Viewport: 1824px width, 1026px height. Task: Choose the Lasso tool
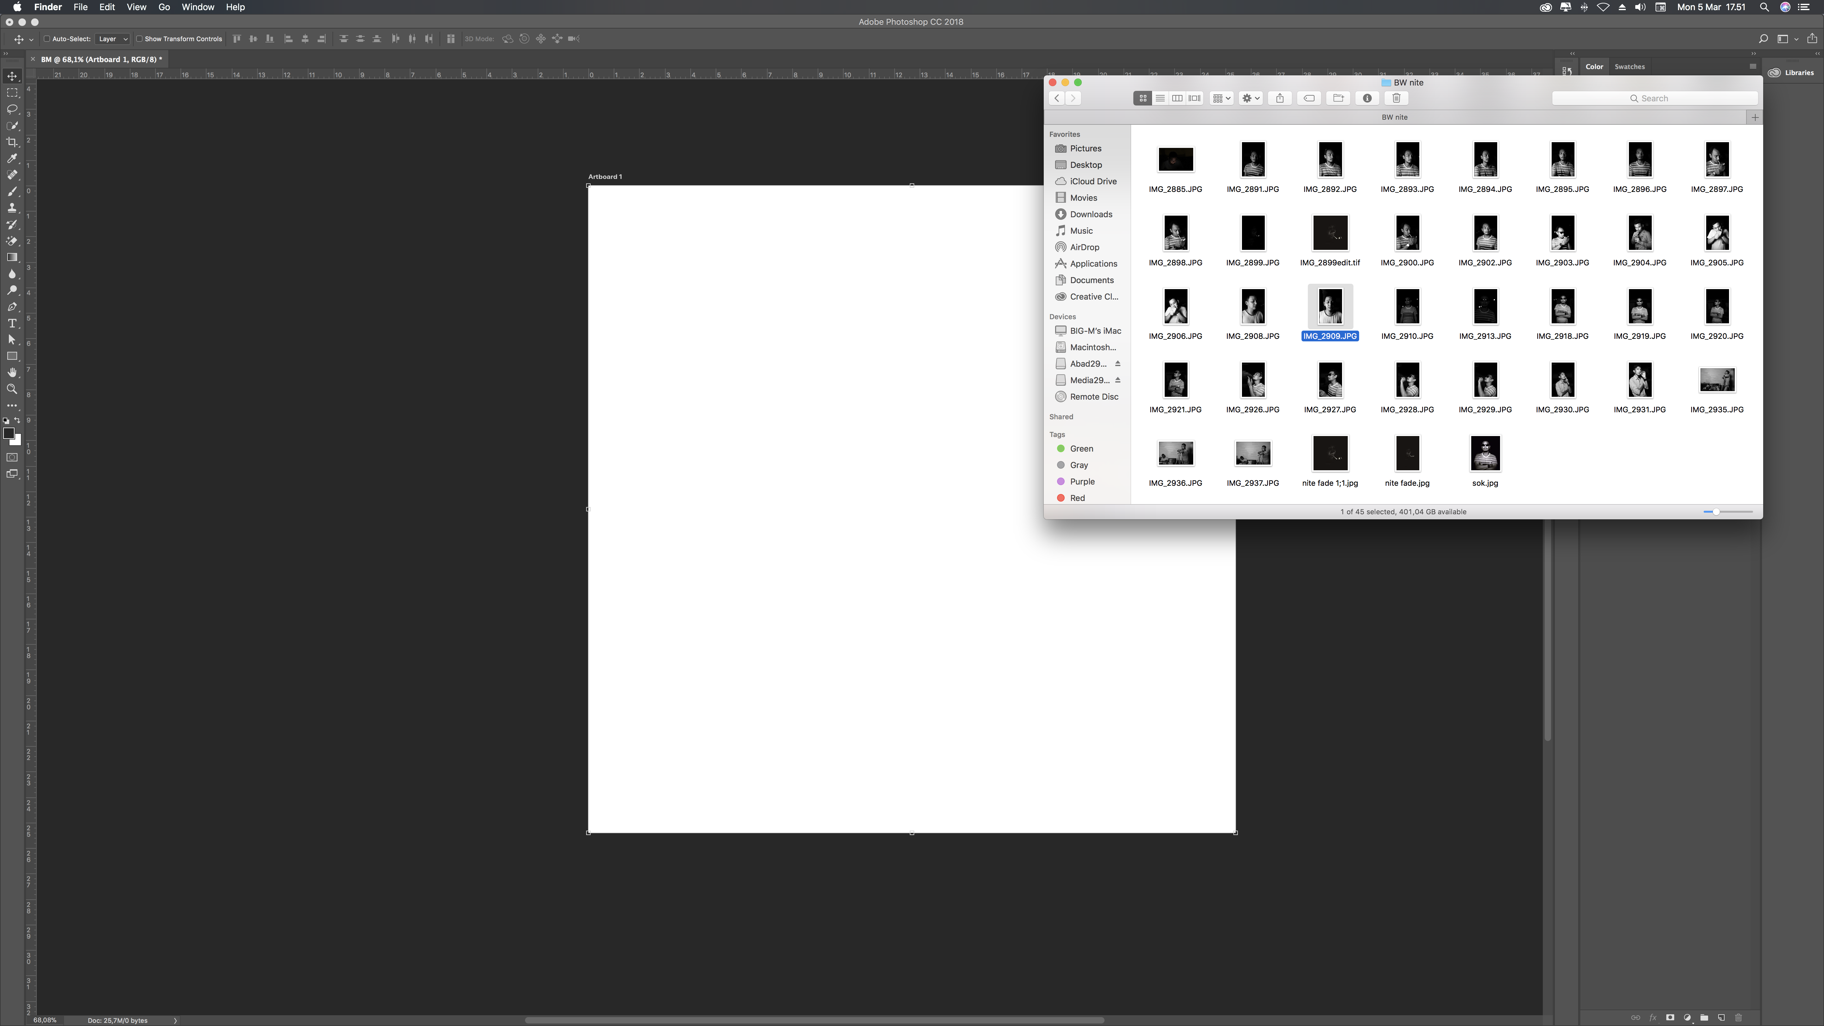[x=12, y=109]
